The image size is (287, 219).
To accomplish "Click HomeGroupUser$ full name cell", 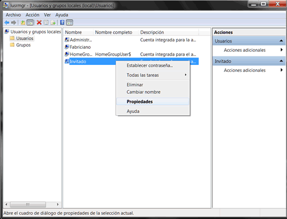I will pyautogui.click(x=113, y=55).
